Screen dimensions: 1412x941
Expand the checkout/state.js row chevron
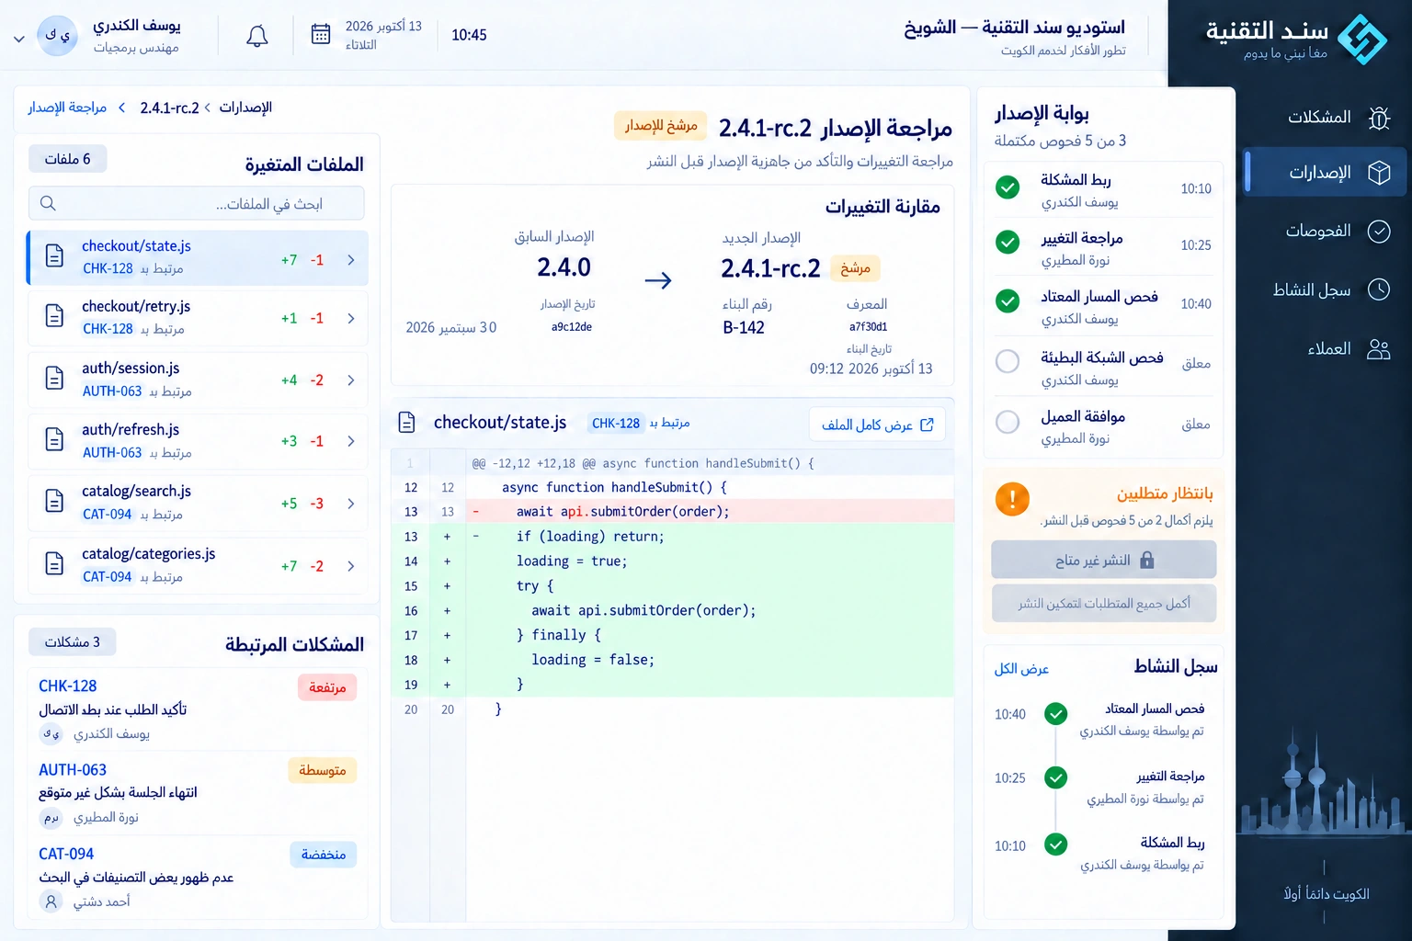pyautogui.click(x=351, y=260)
